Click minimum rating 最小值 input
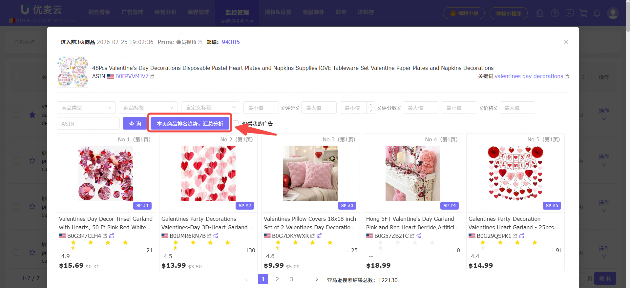Image resolution: width=630 pixels, height=288 pixels. [x=261, y=108]
